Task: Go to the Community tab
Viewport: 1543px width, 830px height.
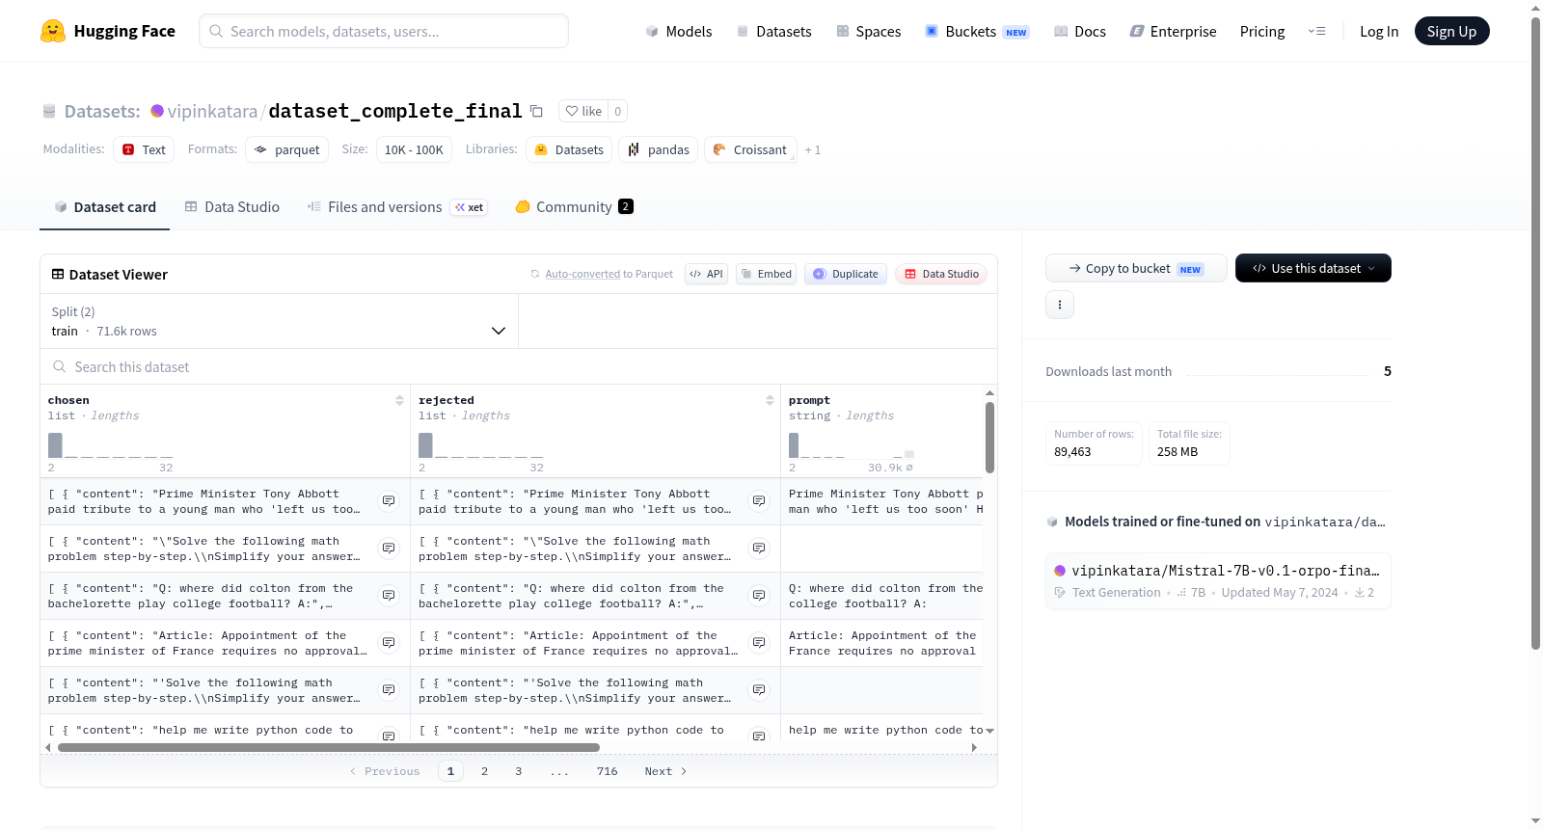Action: pos(574,207)
